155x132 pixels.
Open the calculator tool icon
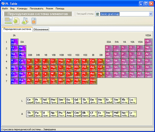pyautogui.click(x=33, y=21)
